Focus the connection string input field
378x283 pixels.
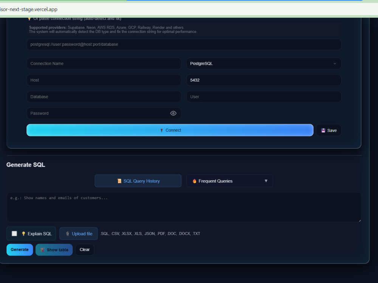184,44
